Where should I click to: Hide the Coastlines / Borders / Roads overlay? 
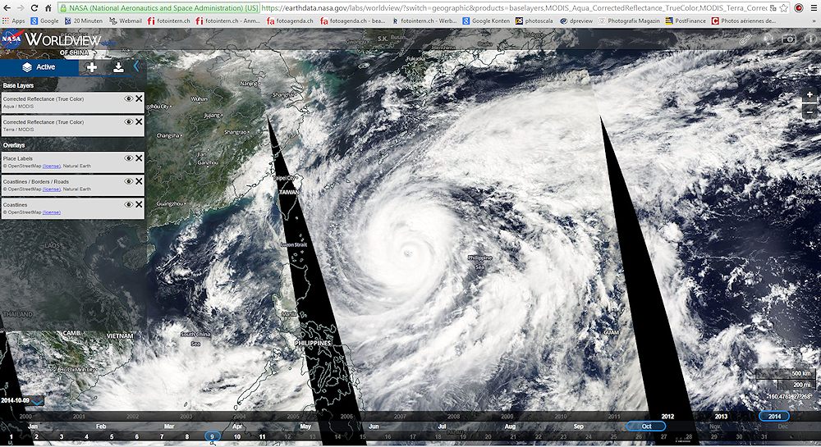pyautogui.click(x=127, y=181)
